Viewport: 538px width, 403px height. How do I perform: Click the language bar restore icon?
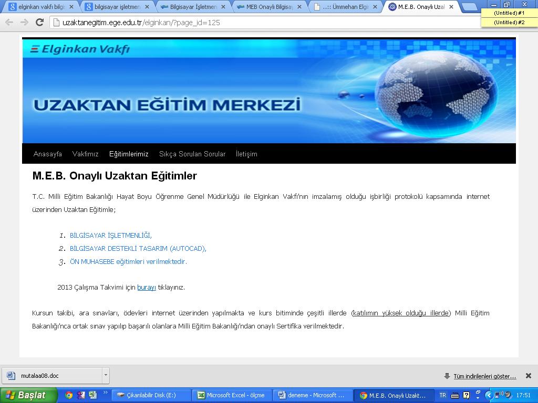(x=478, y=392)
